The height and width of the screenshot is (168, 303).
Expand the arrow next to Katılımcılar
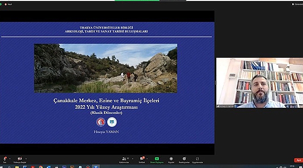132,159
